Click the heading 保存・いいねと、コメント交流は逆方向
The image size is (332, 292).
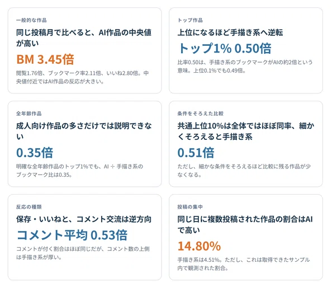tap(84, 219)
